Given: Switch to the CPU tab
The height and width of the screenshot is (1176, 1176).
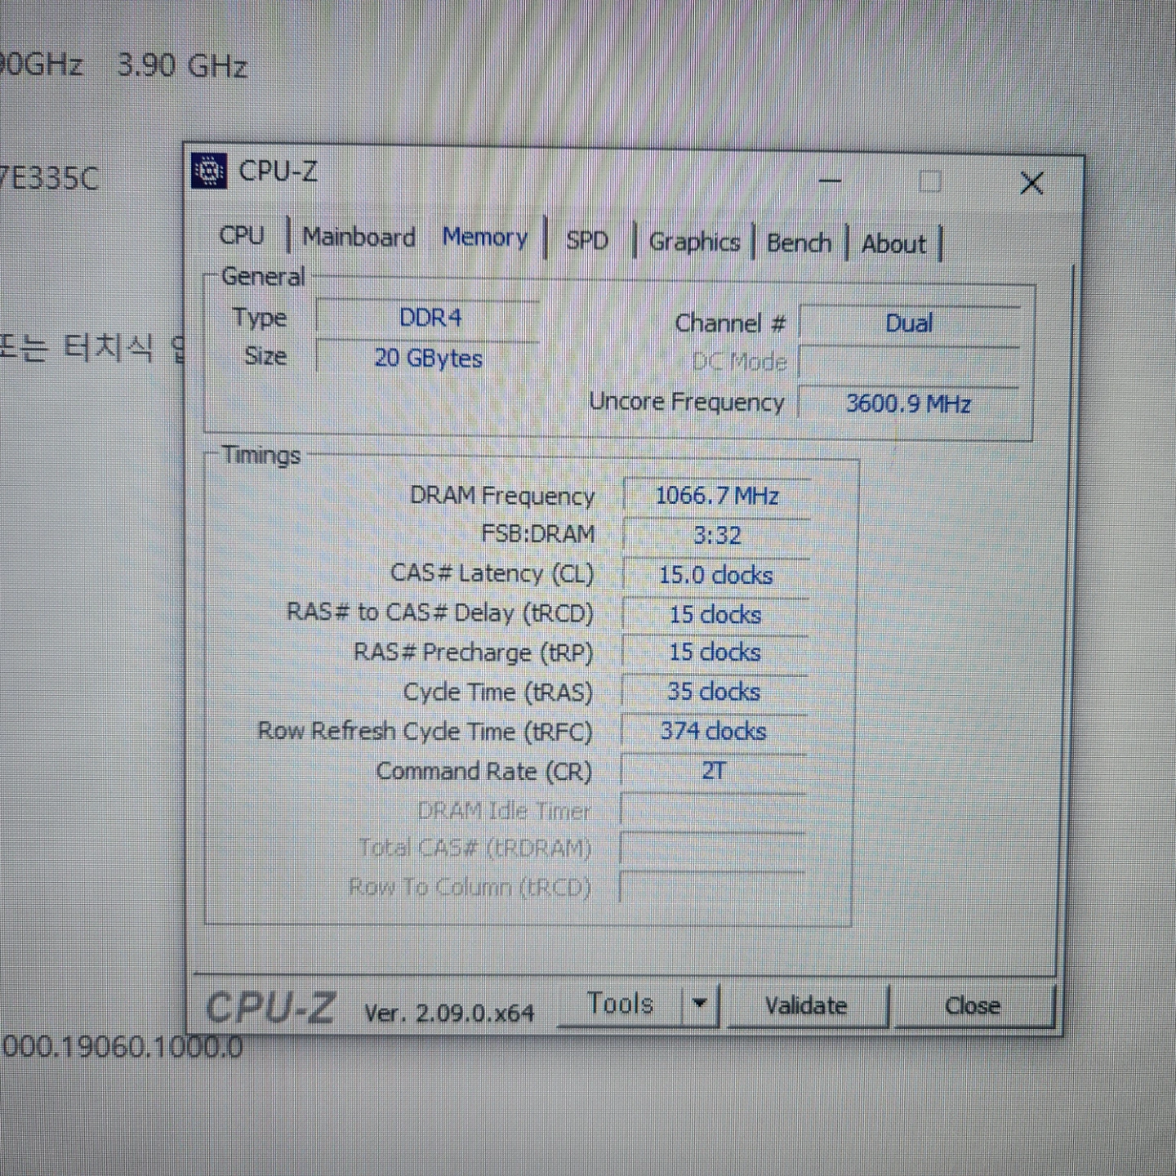Looking at the screenshot, I should tap(242, 235).
